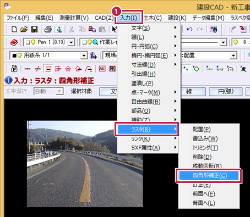Open the ファイル(F) menu
This screenshot has height=217, width=250.
click(18, 18)
